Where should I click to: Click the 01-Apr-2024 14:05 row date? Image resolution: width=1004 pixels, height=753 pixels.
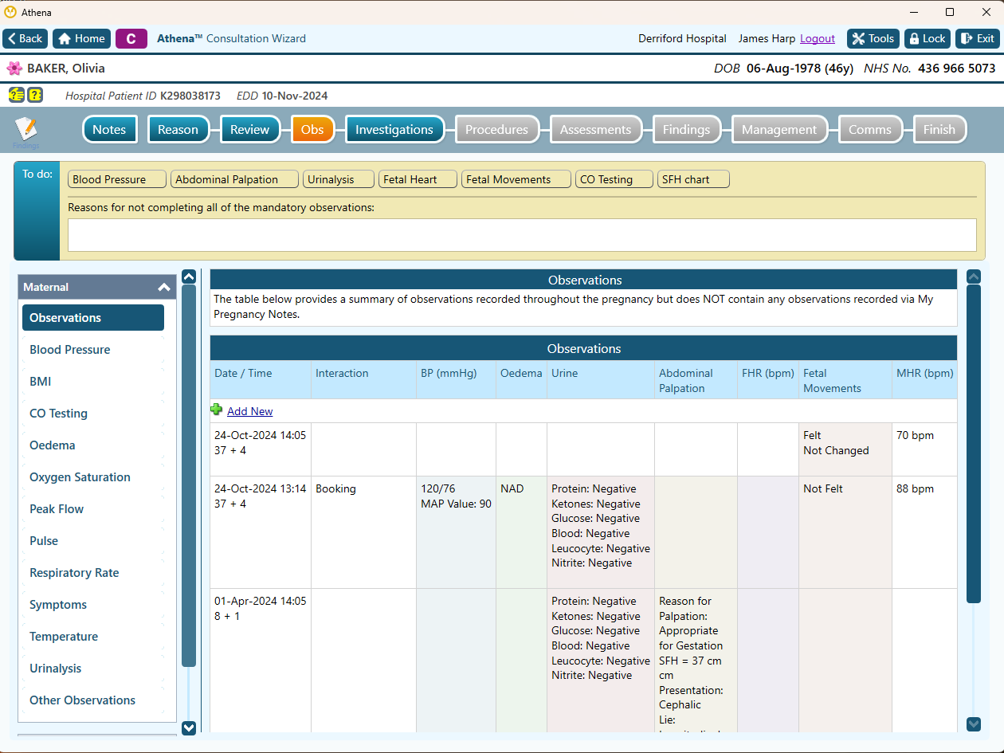coord(260,601)
